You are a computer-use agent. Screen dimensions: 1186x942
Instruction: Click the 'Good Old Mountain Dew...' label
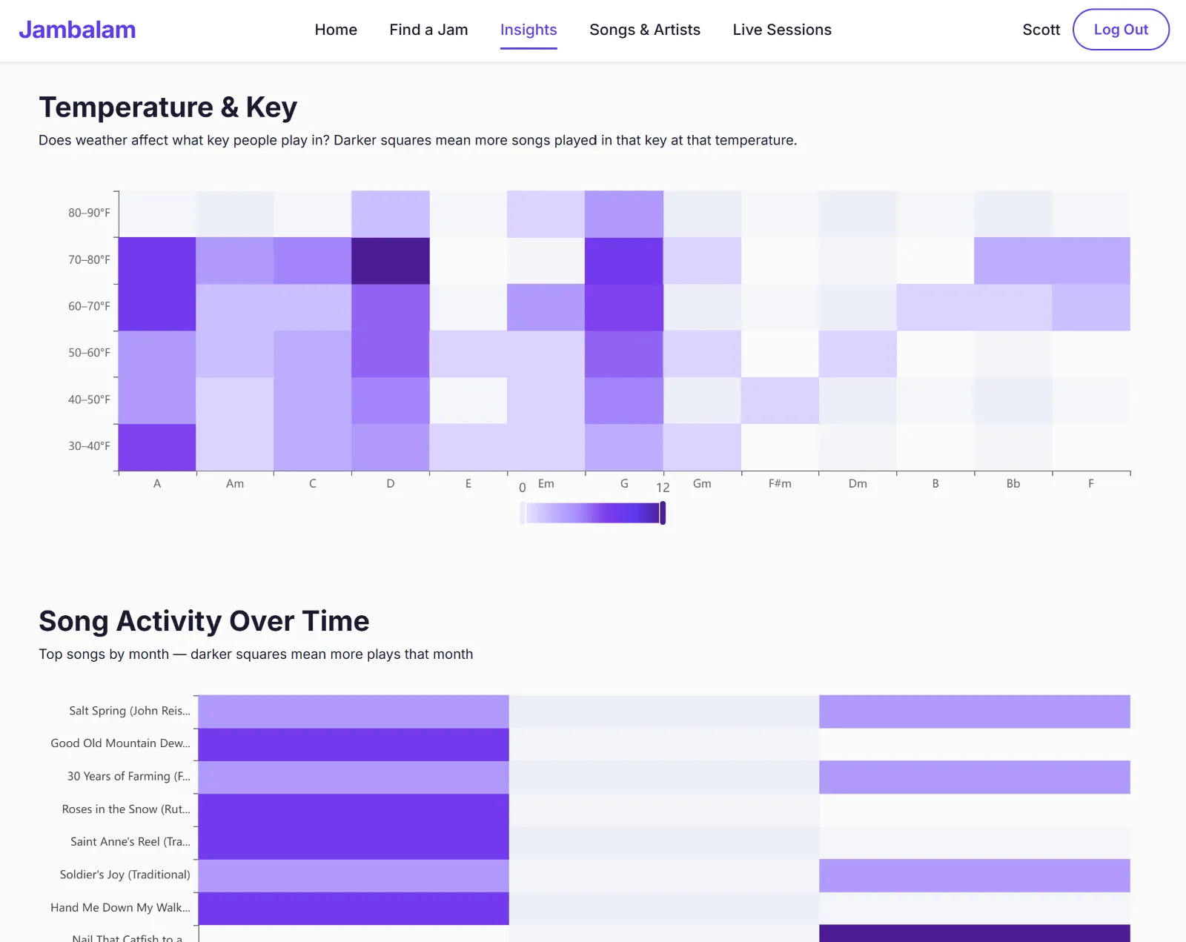(x=120, y=743)
